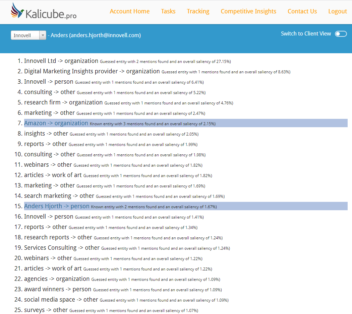This screenshot has width=352, height=314.
Task: Select the Services Consulting entry
Action: pyautogui.click(x=127, y=248)
